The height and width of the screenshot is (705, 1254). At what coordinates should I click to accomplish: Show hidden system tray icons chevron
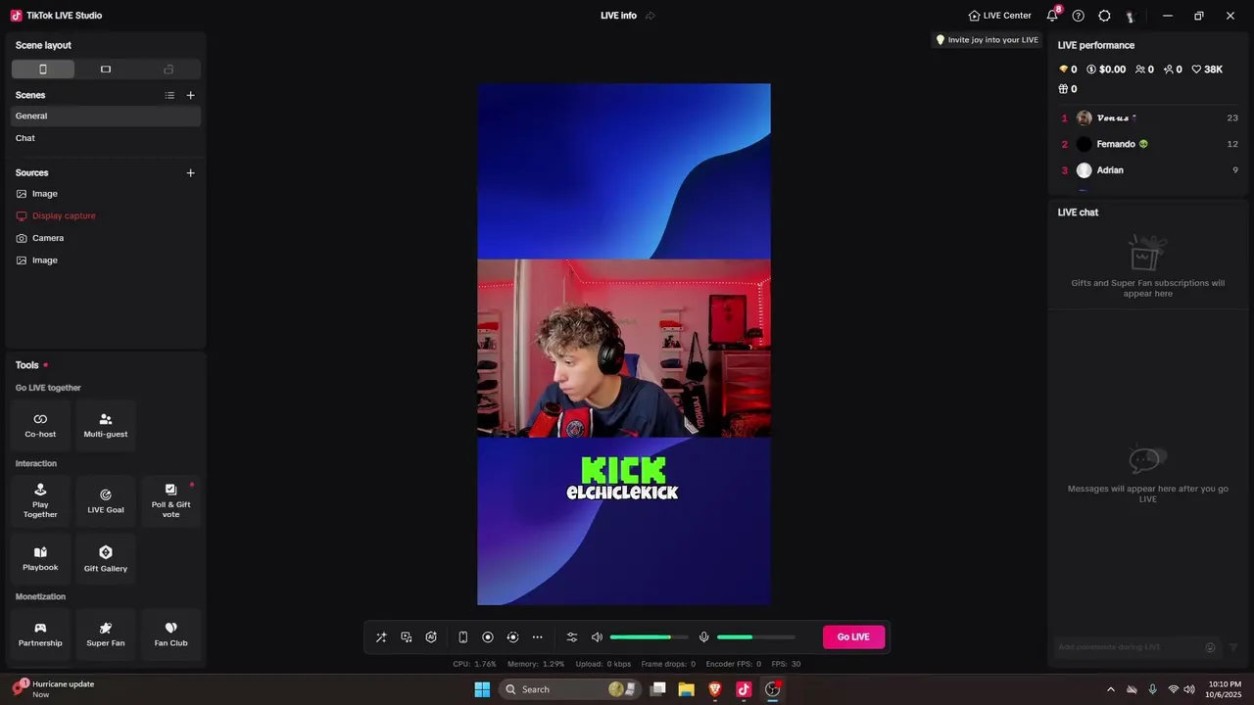click(1110, 689)
